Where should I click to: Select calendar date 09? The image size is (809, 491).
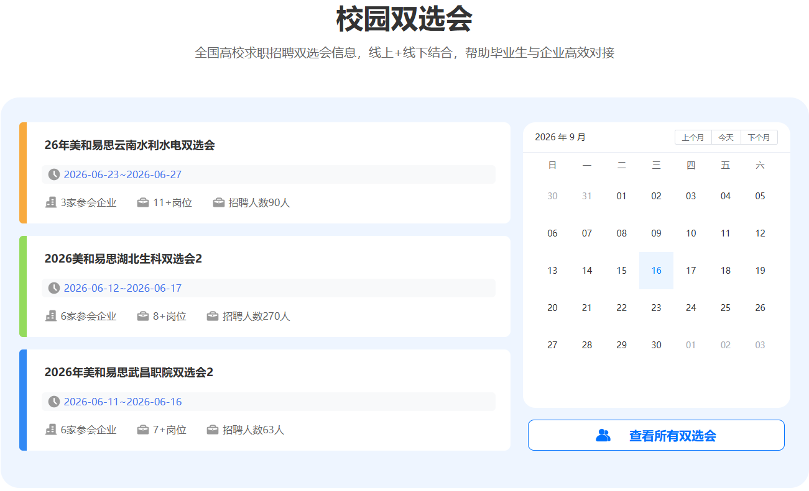656,233
